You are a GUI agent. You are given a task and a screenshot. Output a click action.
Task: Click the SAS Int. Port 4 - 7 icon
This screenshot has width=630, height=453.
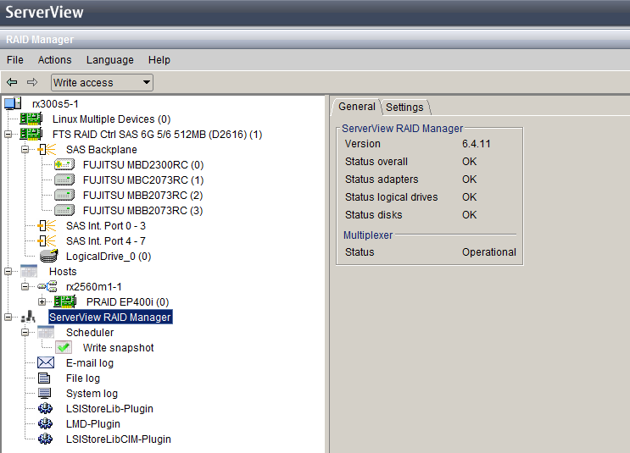tap(47, 240)
